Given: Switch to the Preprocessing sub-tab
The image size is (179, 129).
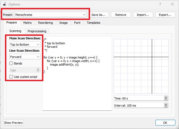Looking at the screenshot, I should coord(37,31).
